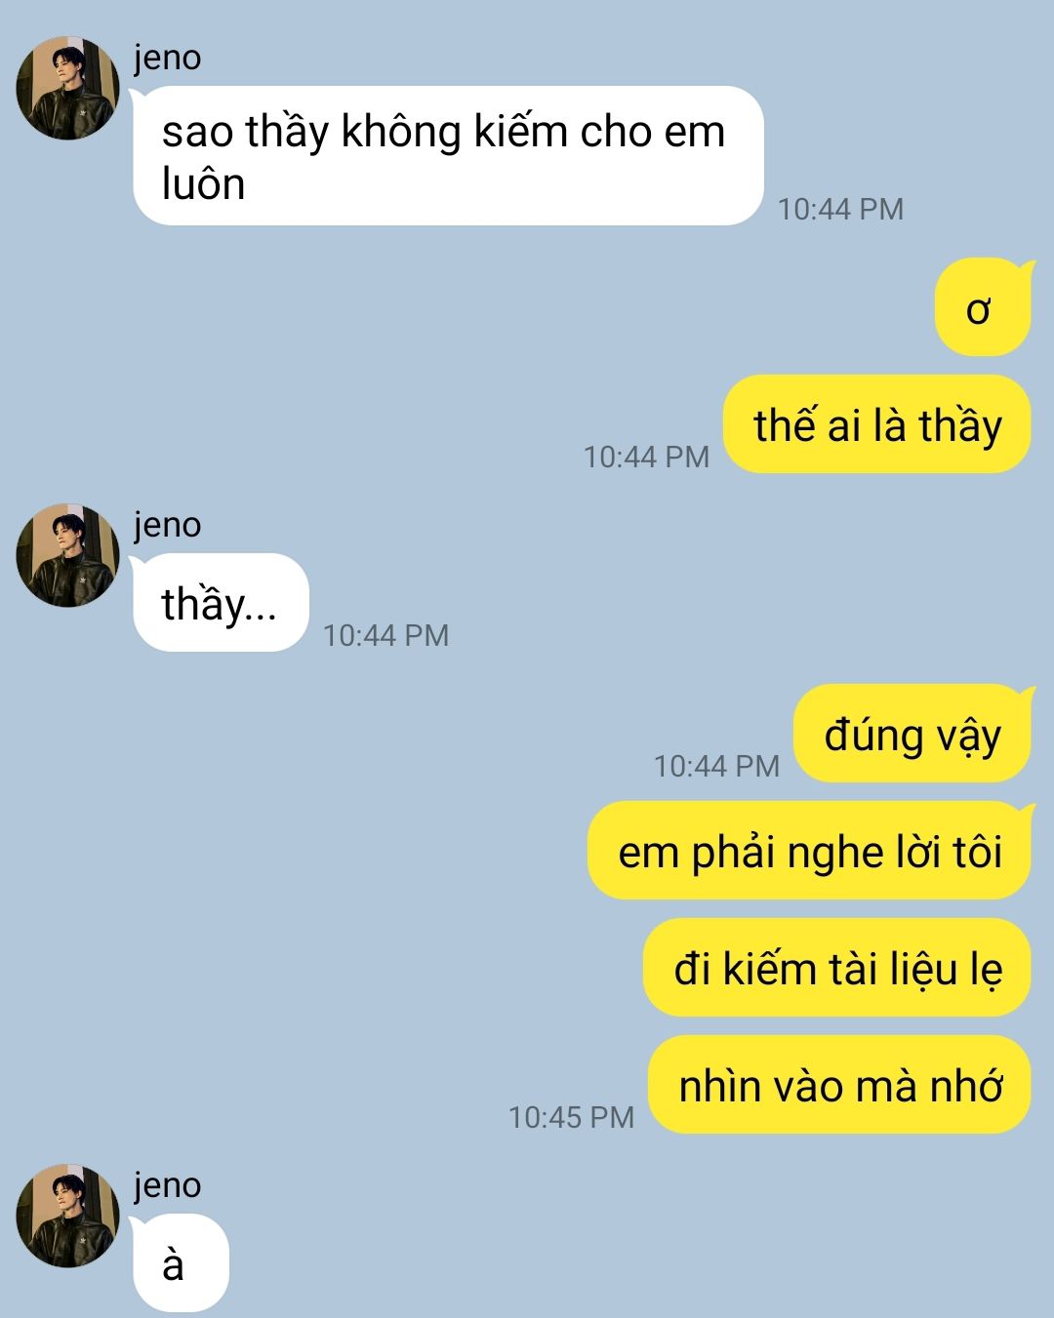Select the 'sao thầy không kiếm cho em luôn' bubble
Viewport: 1054px width, 1318px height.
tap(448, 156)
